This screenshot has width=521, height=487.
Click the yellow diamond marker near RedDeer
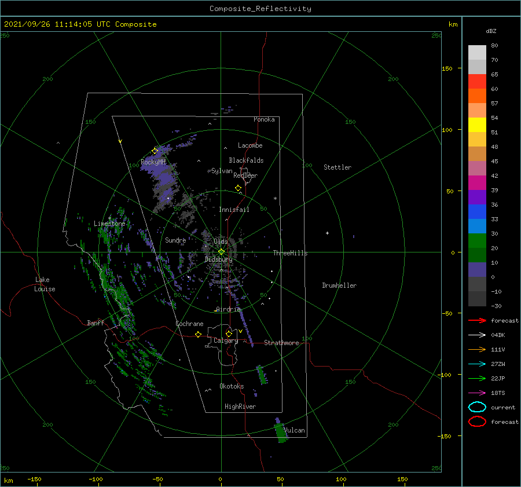coord(238,188)
